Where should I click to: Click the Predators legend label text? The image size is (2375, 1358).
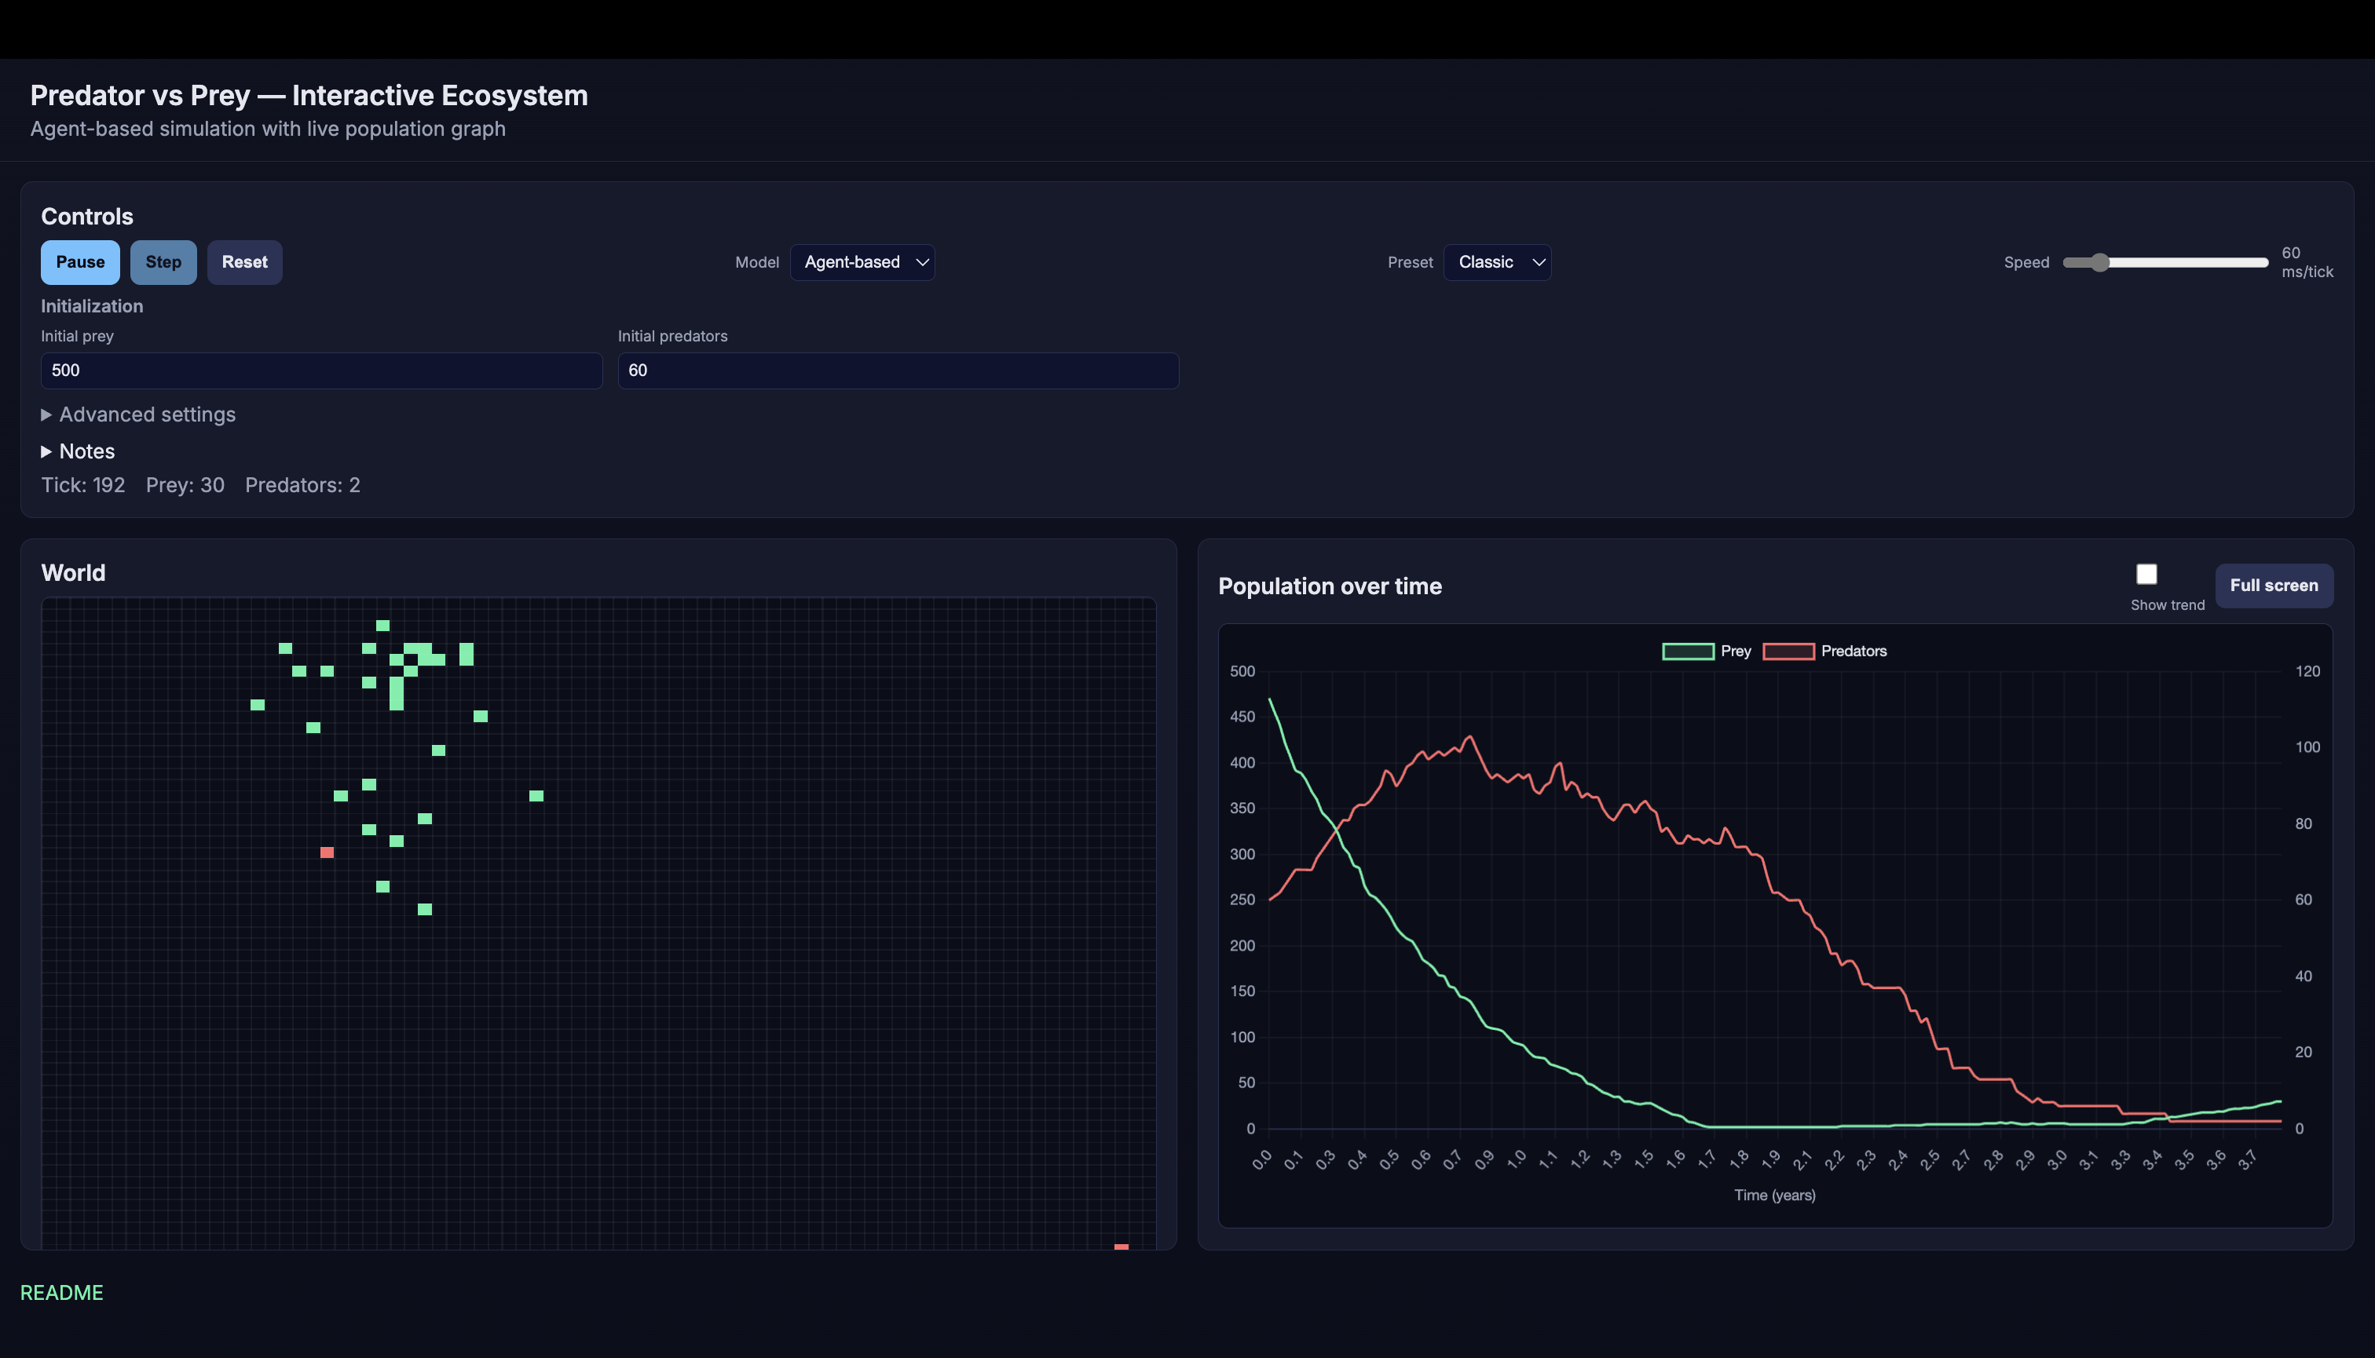click(1854, 651)
